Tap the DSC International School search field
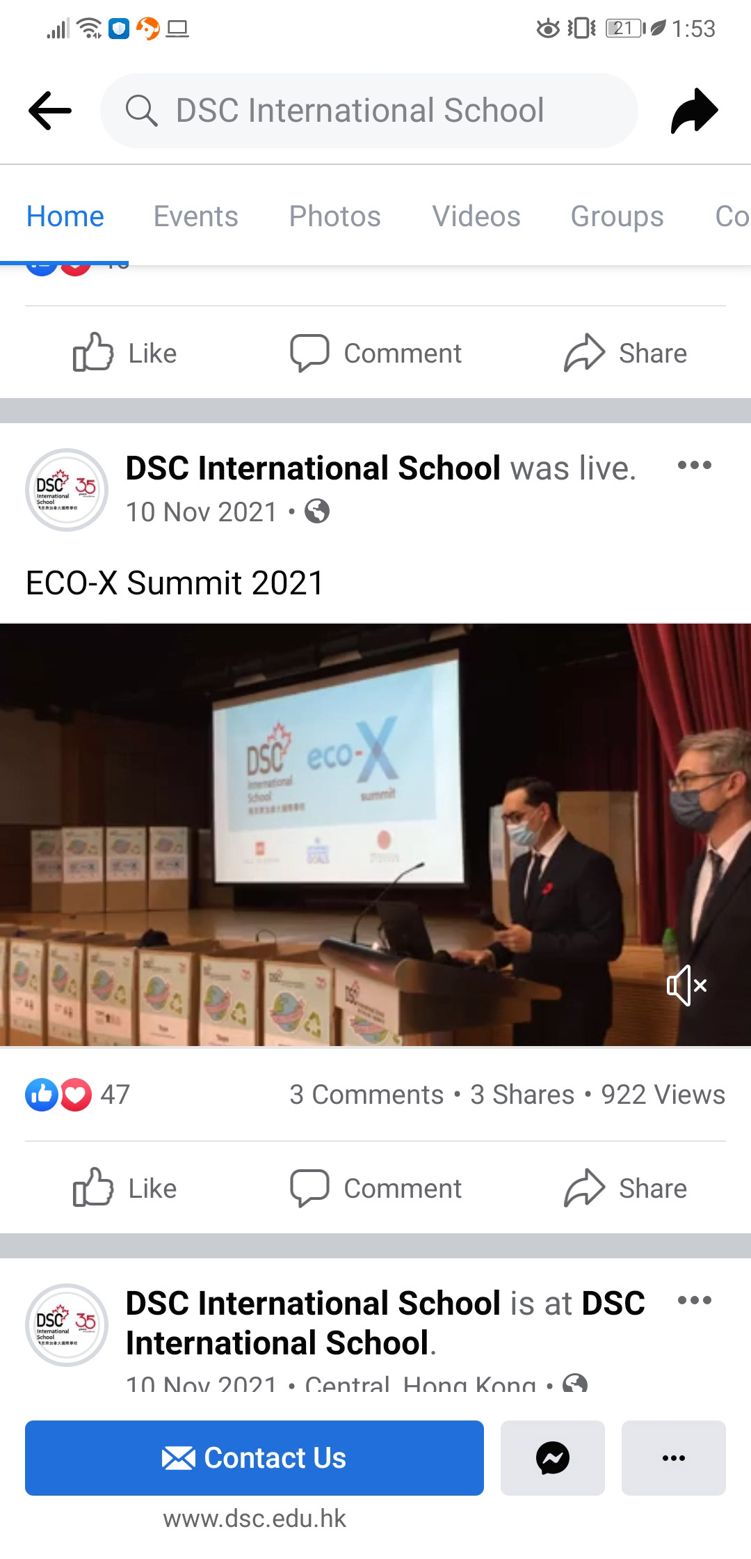Viewport: 751px width, 1559px height. click(x=369, y=111)
